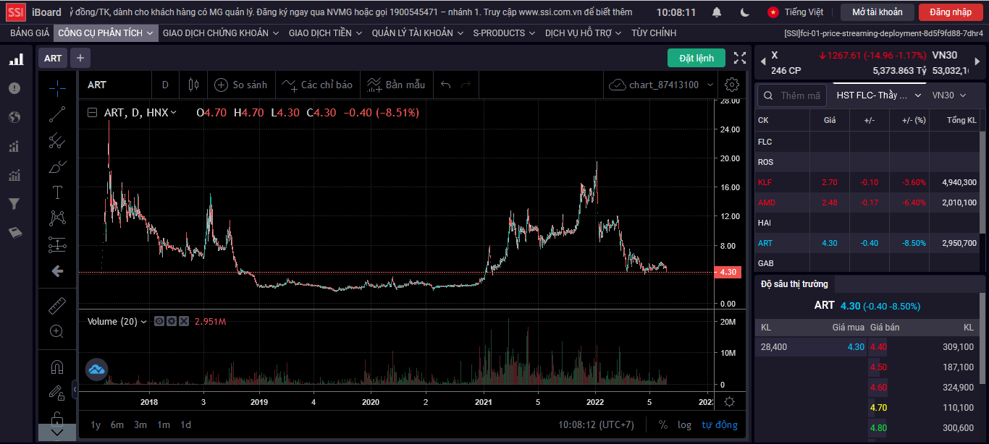Toggle dark mode moon icon
This screenshot has height=444, width=989.
746,12
